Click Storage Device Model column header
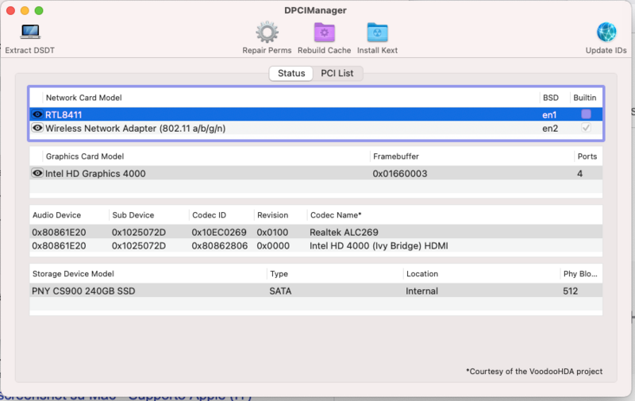The height and width of the screenshot is (401, 635). (73, 274)
